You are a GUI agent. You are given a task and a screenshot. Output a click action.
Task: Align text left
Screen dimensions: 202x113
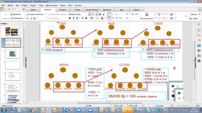[109, 18]
